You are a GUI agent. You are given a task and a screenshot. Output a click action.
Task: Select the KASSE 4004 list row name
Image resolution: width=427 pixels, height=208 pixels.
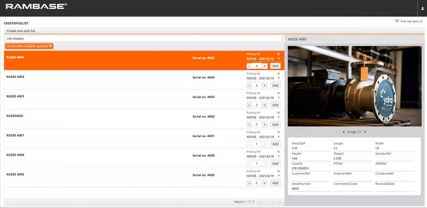15,77
